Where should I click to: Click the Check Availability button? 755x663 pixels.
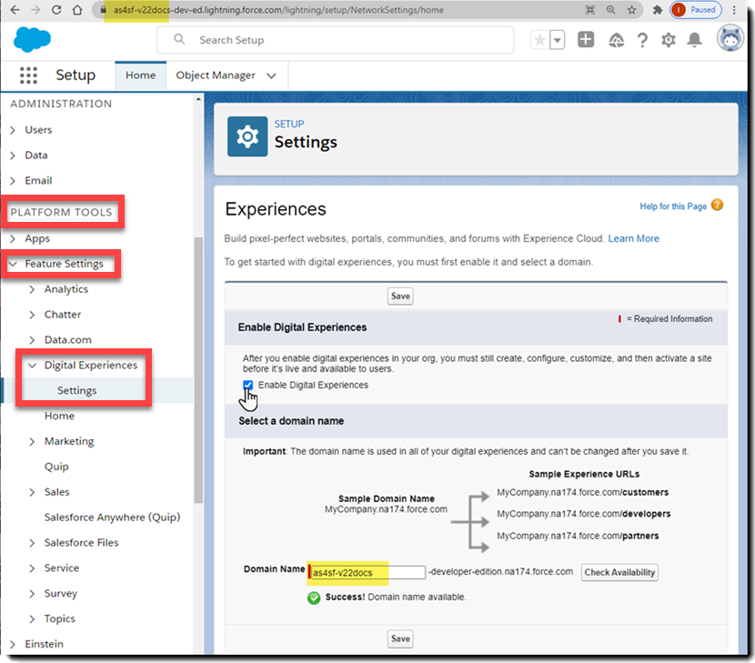click(x=619, y=572)
